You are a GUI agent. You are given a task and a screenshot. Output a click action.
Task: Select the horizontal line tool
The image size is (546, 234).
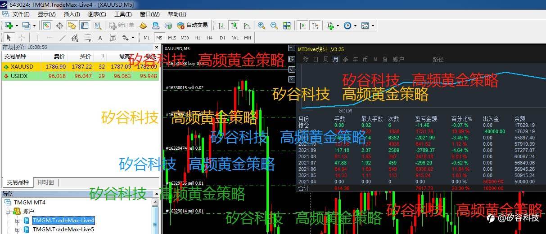50,38
